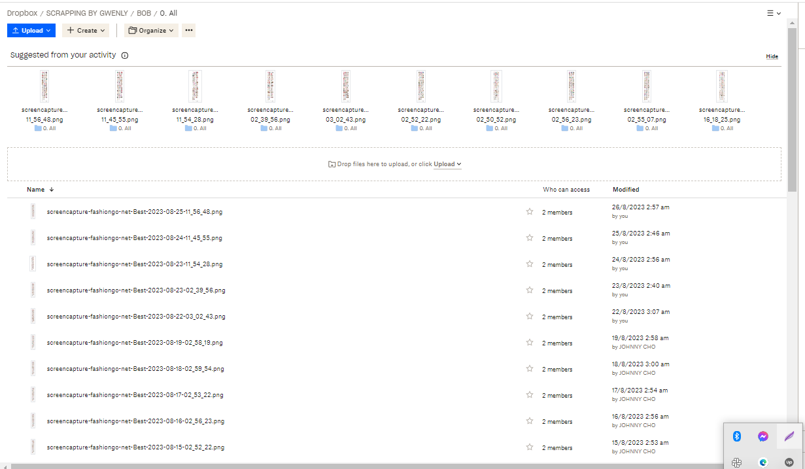Click the Modified column header
805x469 pixels.
coord(626,190)
